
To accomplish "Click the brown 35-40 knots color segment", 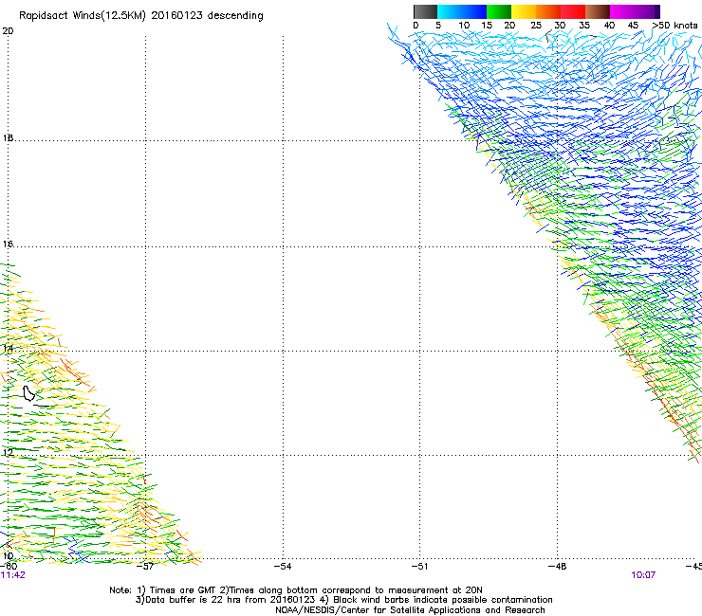I will 598,11.
